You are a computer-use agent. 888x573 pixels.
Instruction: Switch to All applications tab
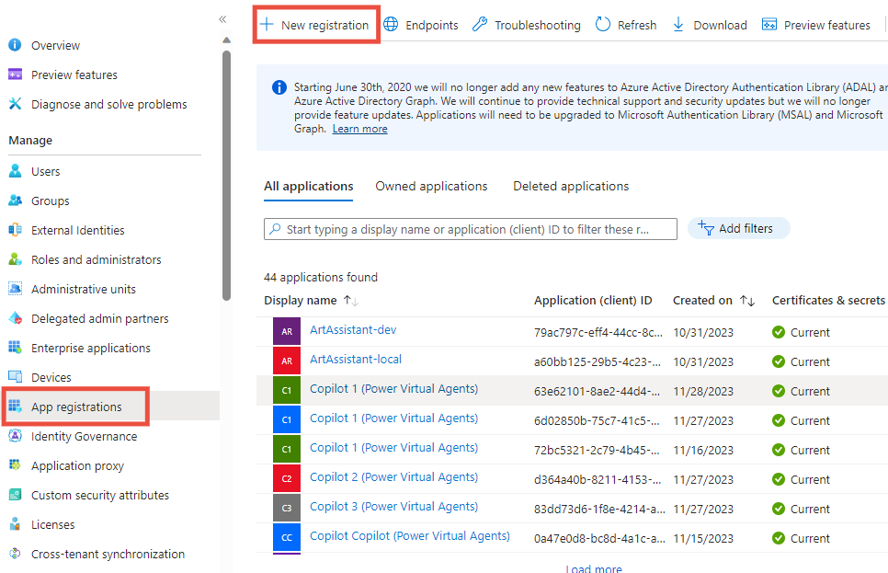[x=309, y=186]
